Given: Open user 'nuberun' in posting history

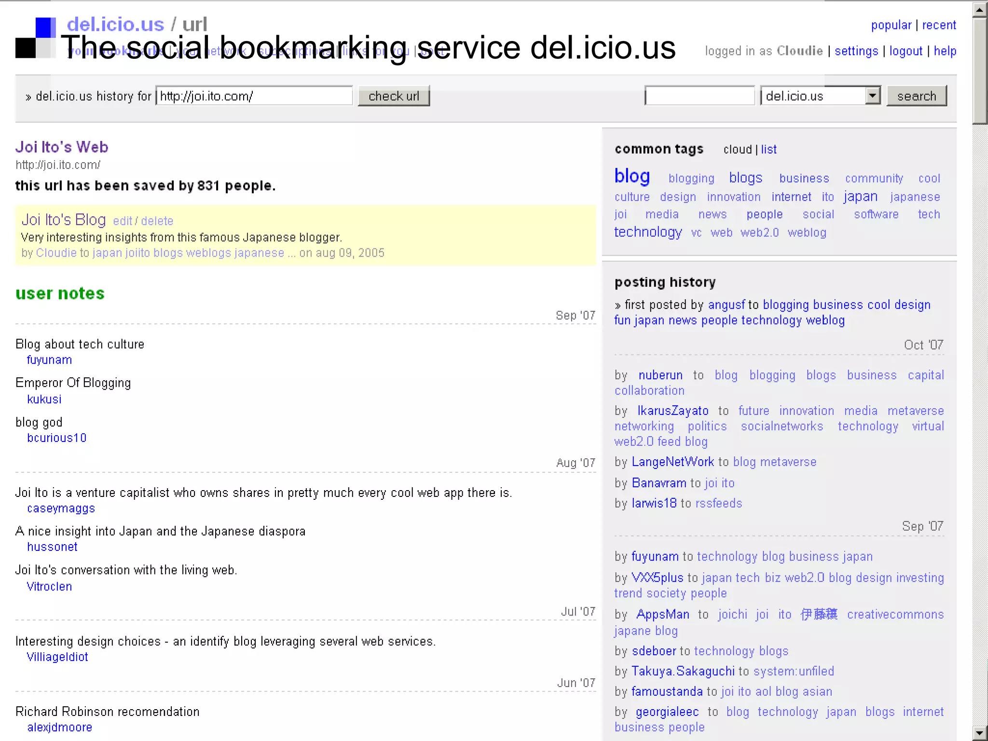Looking at the screenshot, I should pos(660,375).
